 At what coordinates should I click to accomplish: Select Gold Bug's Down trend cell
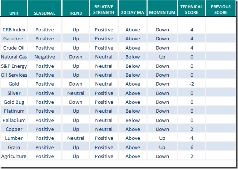[76, 102]
